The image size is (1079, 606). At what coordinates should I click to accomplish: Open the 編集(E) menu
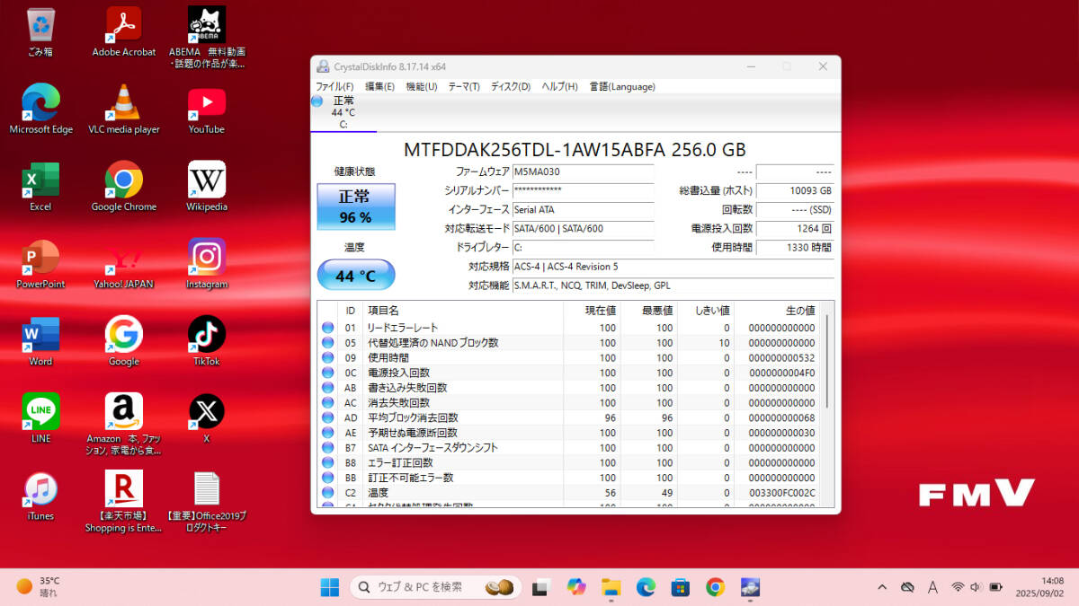coord(379,86)
